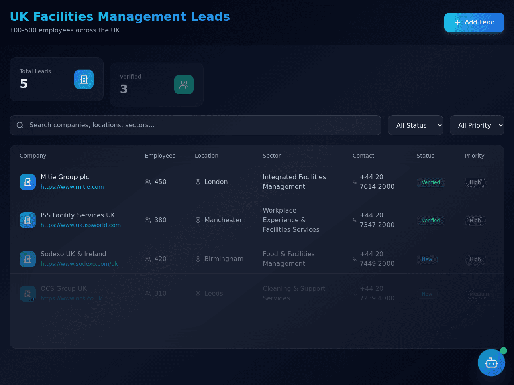This screenshot has width=514, height=385.
Task: Click New status badge for Sodexo
Action: pyautogui.click(x=427, y=259)
